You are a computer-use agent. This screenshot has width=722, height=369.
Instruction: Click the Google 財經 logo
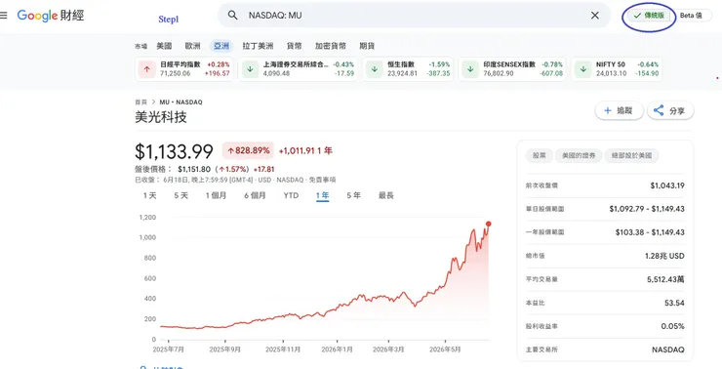click(x=51, y=16)
